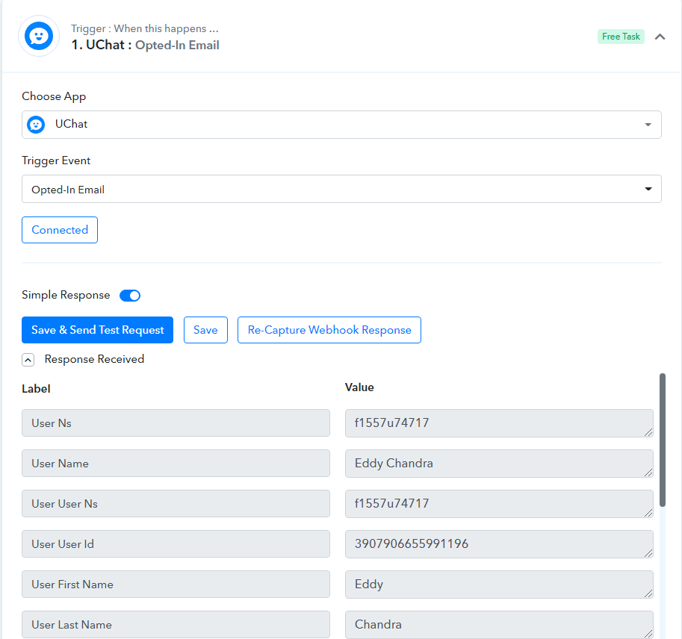Click the Free Task badge

click(621, 37)
